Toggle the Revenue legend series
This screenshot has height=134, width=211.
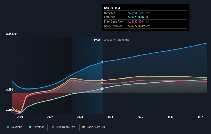click(x=15, y=127)
